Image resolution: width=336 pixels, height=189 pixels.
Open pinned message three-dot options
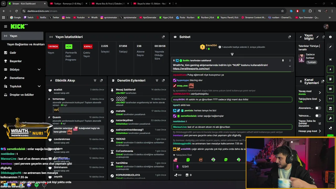click(290, 61)
